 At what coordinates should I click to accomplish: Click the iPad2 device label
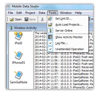point(18,43)
